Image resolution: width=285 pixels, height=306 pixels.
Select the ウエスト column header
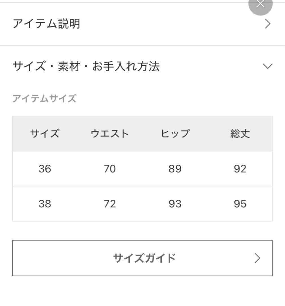click(x=110, y=134)
